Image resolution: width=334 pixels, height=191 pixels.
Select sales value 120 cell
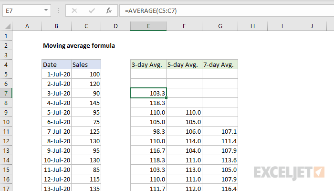[86, 84]
